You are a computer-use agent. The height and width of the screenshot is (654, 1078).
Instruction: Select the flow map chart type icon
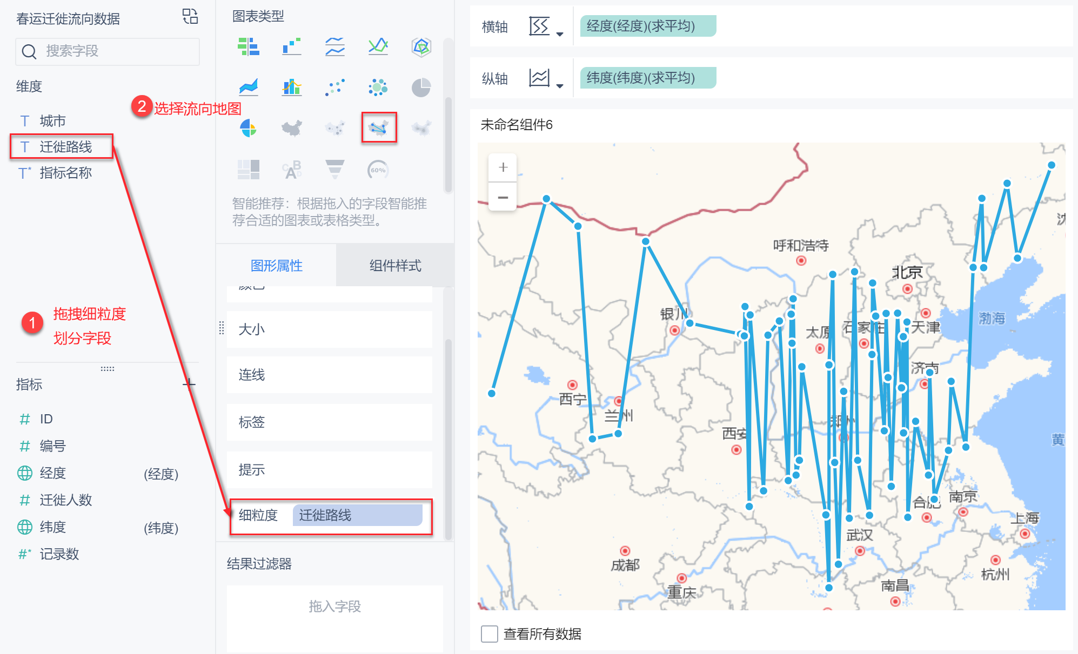coord(378,128)
